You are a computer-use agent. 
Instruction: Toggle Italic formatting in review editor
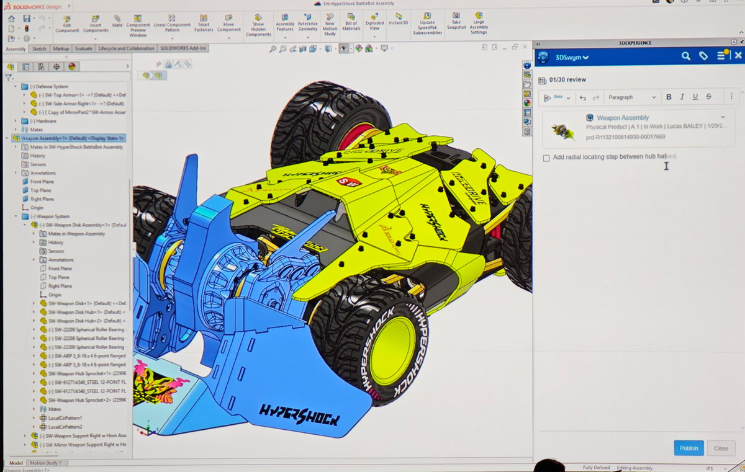click(682, 97)
